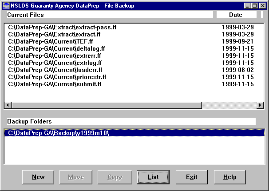269x191 pixels.
Task: Pick the extrerr.ff file entry
Action: [55, 56]
